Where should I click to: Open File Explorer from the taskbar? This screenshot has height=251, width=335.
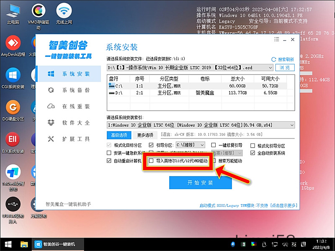click(x=24, y=244)
